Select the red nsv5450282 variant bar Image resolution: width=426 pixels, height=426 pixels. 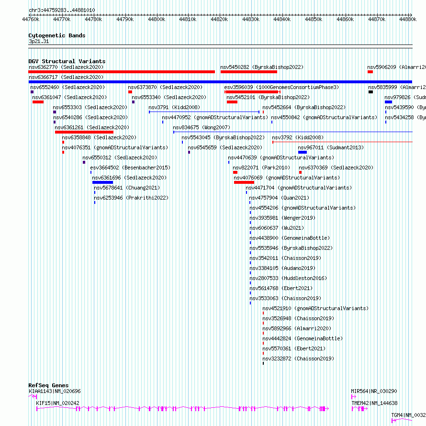point(249,72)
